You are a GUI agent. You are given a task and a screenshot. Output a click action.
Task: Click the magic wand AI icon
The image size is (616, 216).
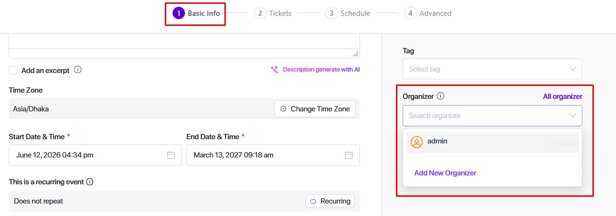tap(274, 70)
